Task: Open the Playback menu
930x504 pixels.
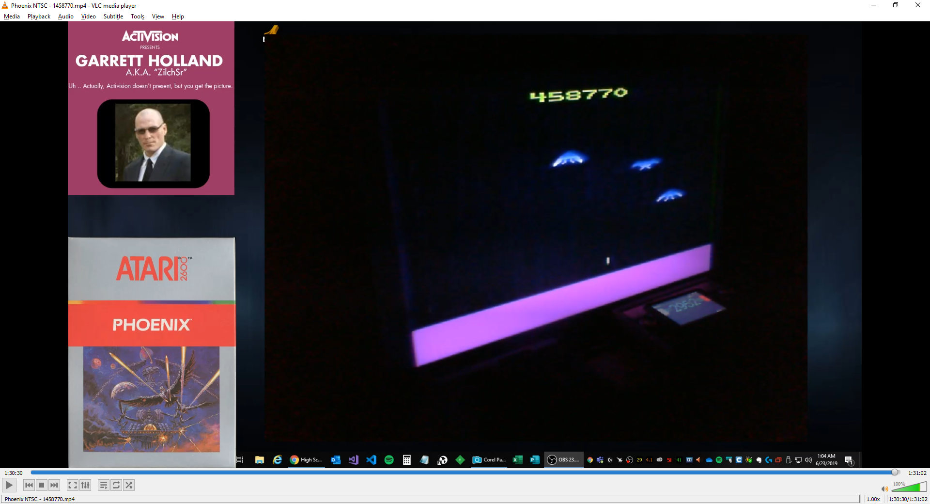Action: [x=39, y=16]
